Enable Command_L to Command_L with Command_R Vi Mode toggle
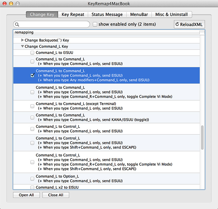This screenshot has width=218, height=209. click(x=32, y=92)
